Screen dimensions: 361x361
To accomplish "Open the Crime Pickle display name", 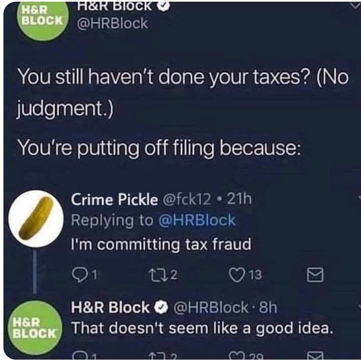I will tap(114, 199).
